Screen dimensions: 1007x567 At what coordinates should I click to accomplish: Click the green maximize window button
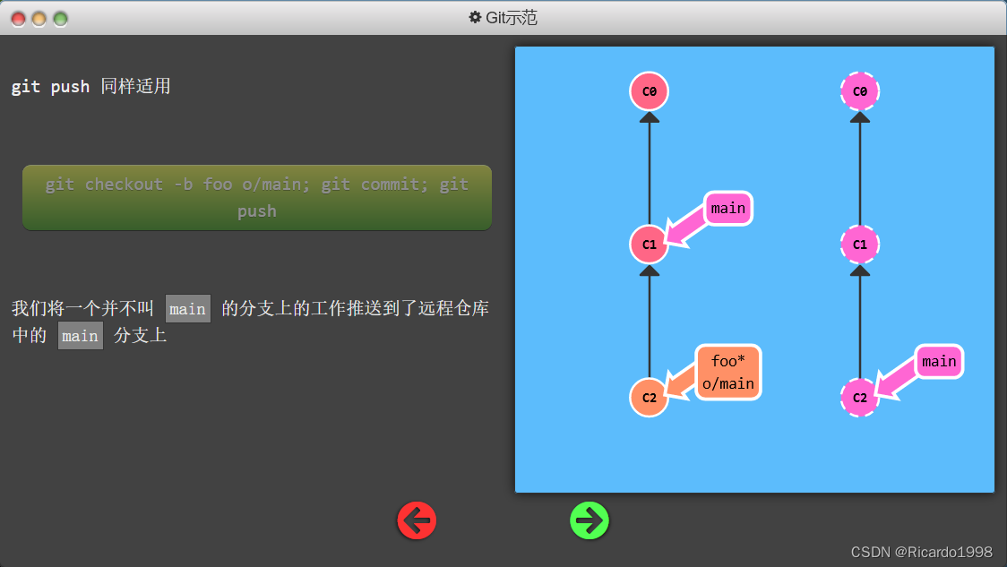(60, 20)
